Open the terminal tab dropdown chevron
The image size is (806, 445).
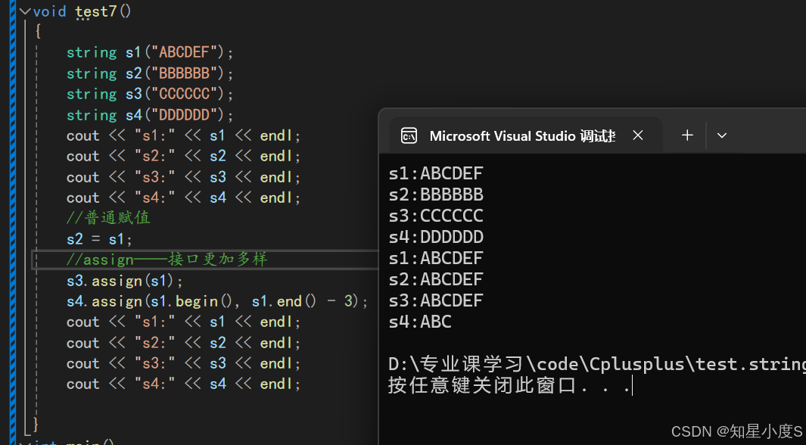pos(722,135)
